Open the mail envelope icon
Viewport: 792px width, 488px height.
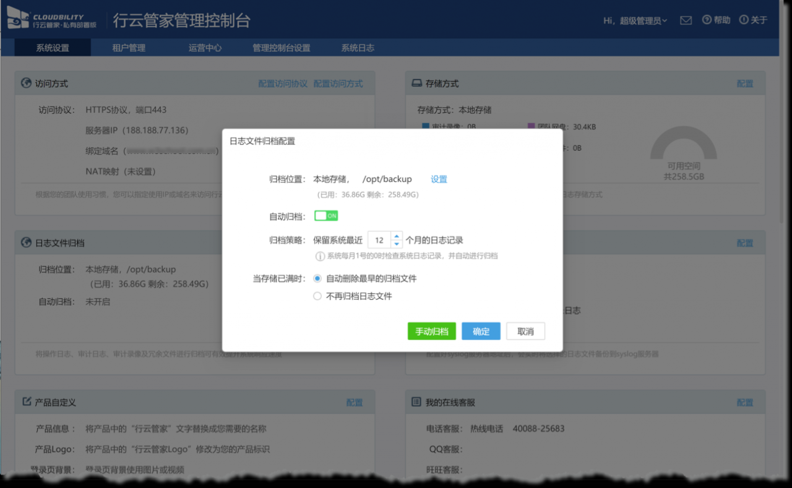pos(686,20)
